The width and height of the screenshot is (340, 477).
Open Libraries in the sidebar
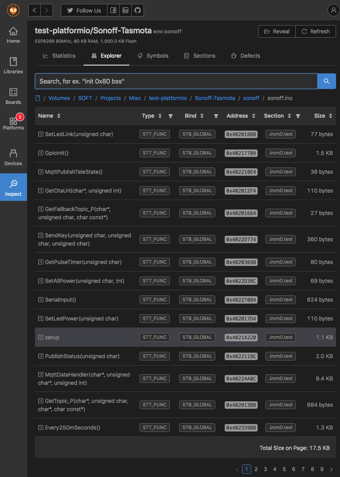(x=13, y=66)
